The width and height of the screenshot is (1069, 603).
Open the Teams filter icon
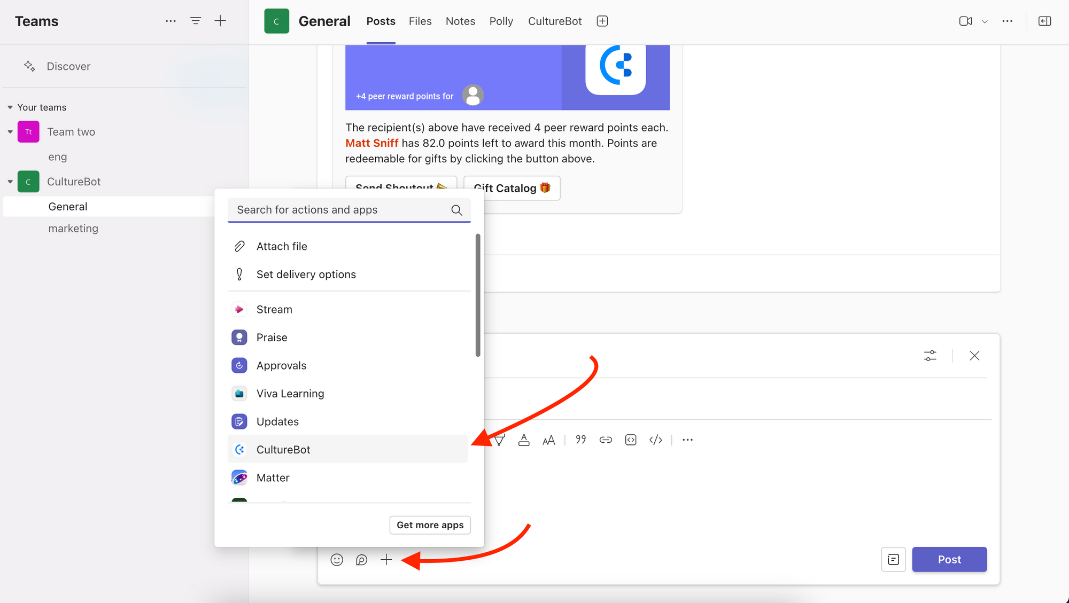[x=196, y=21]
